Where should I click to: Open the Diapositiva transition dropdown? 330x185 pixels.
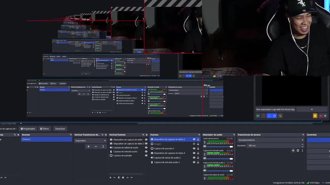(x=90, y=141)
